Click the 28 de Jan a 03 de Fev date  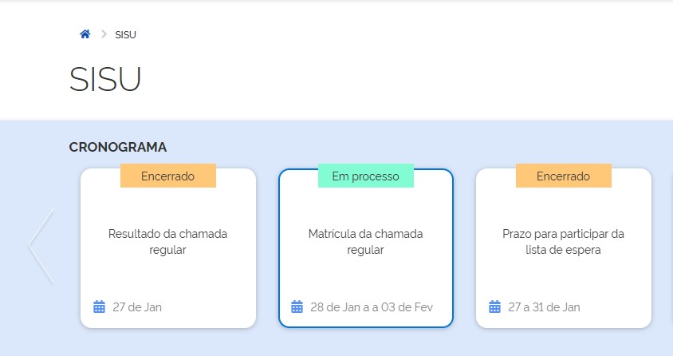pos(372,307)
